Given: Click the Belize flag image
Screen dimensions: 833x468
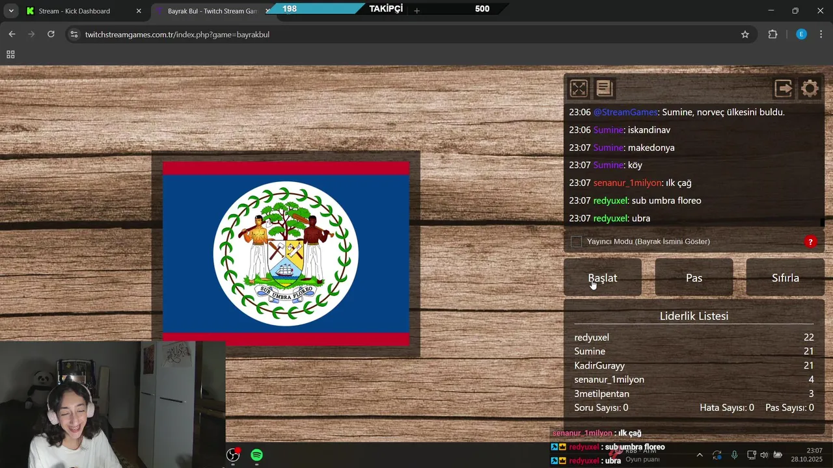Looking at the screenshot, I should 286,253.
